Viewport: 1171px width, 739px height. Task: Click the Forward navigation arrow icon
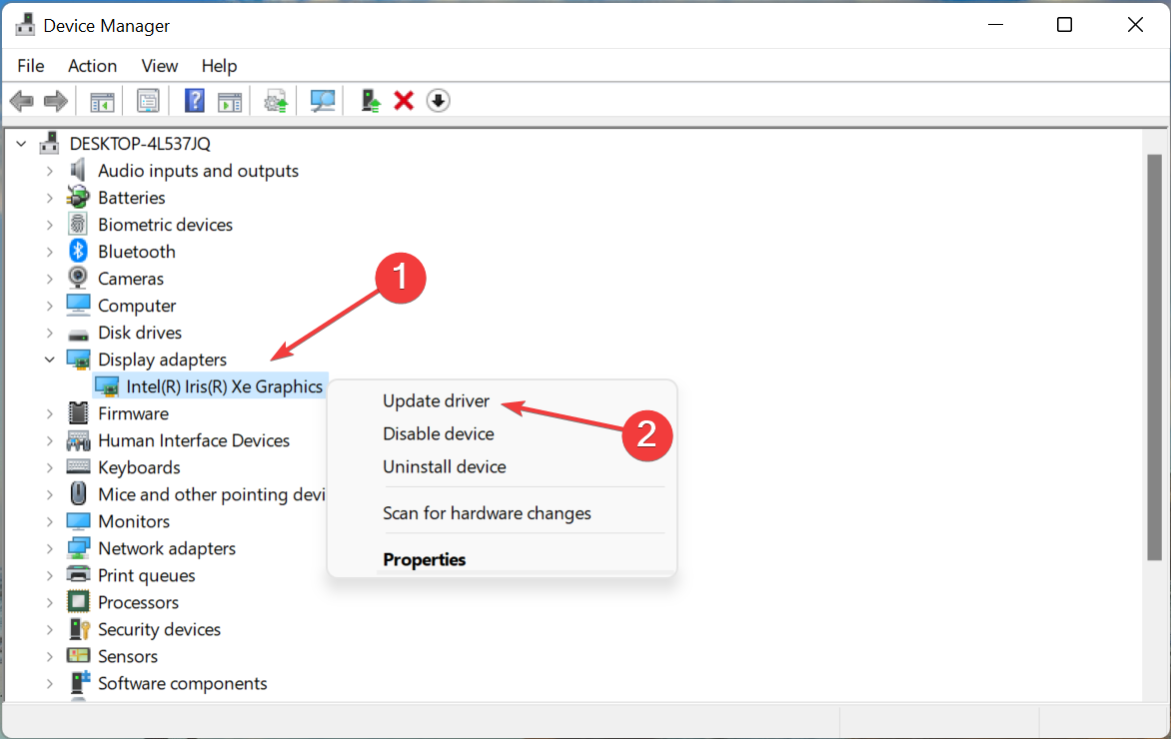click(x=55, y=100)
